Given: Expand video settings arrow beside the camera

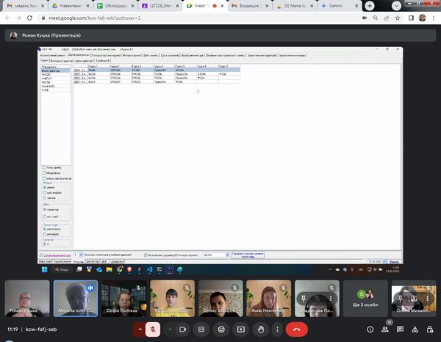Looking at the screenshot, I should (x=171, y=330).
